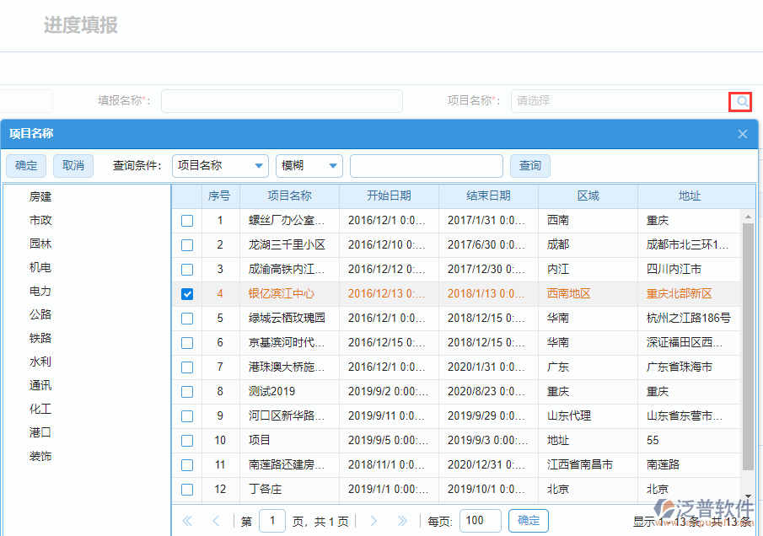Click the page number input box

click(x=272, y=521)
